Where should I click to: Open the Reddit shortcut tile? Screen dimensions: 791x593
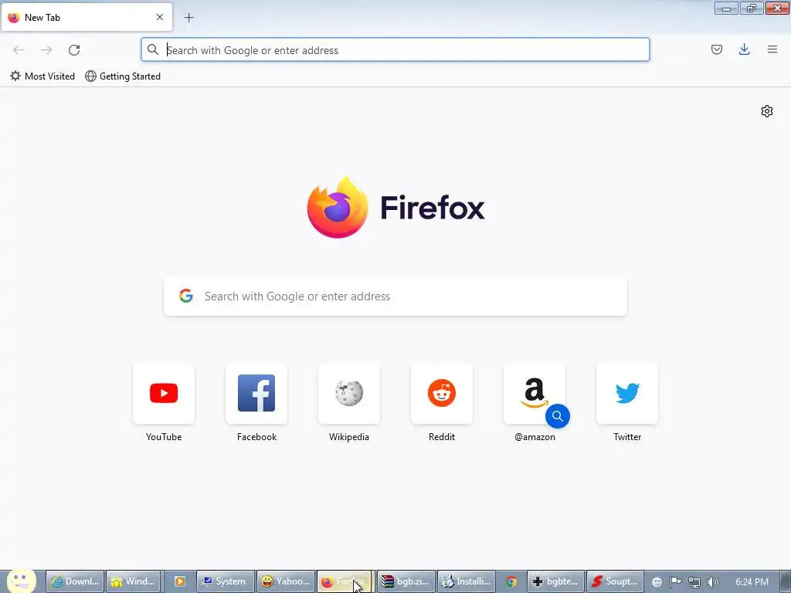442,393
